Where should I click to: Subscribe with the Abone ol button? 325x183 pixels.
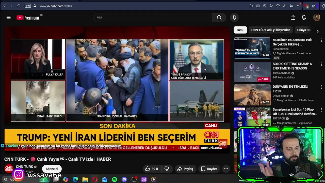tap(52, 169)
